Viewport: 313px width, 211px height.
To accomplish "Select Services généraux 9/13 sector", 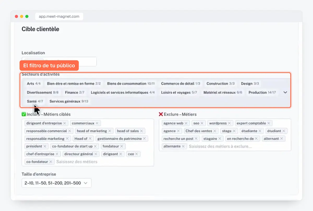I will click(69, 101).
